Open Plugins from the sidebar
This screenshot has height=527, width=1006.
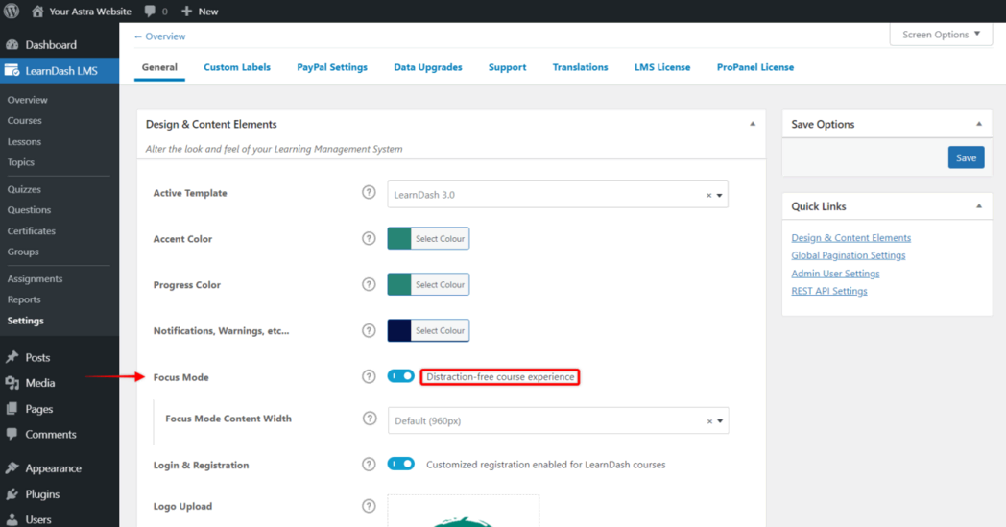click(42, 494)
